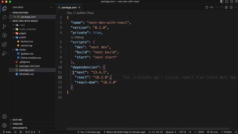
Task: Click Prettier status bar item
Action: pos(226,132)
